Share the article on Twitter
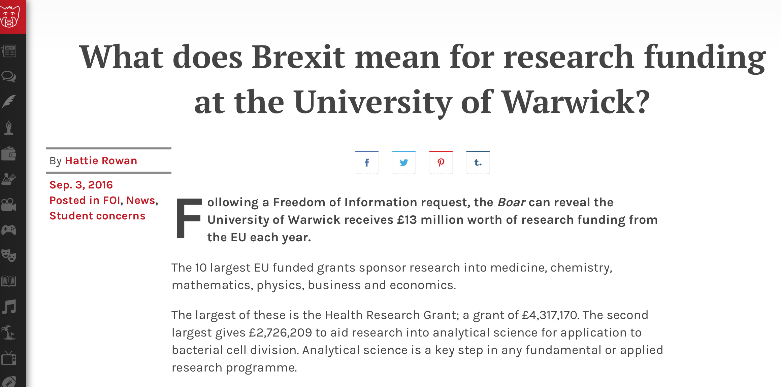Screen dimensions: 781x387 click(404, 163)
